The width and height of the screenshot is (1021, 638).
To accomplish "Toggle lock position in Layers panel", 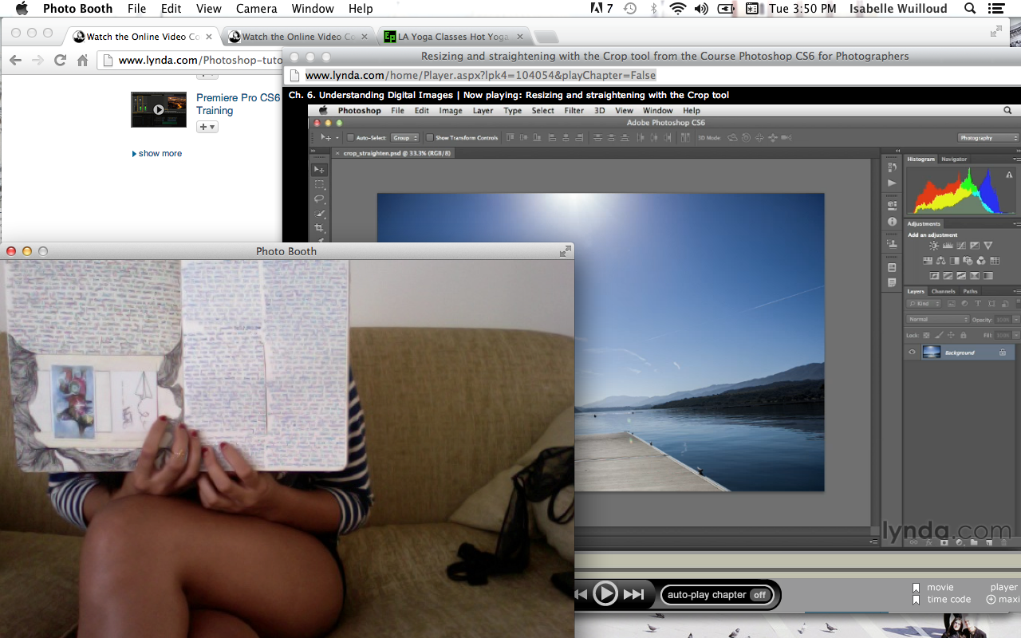I will tap(951, 336).
